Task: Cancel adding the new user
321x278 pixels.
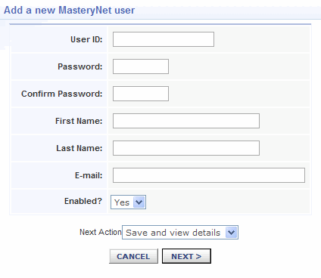Action: click(133, 256)
